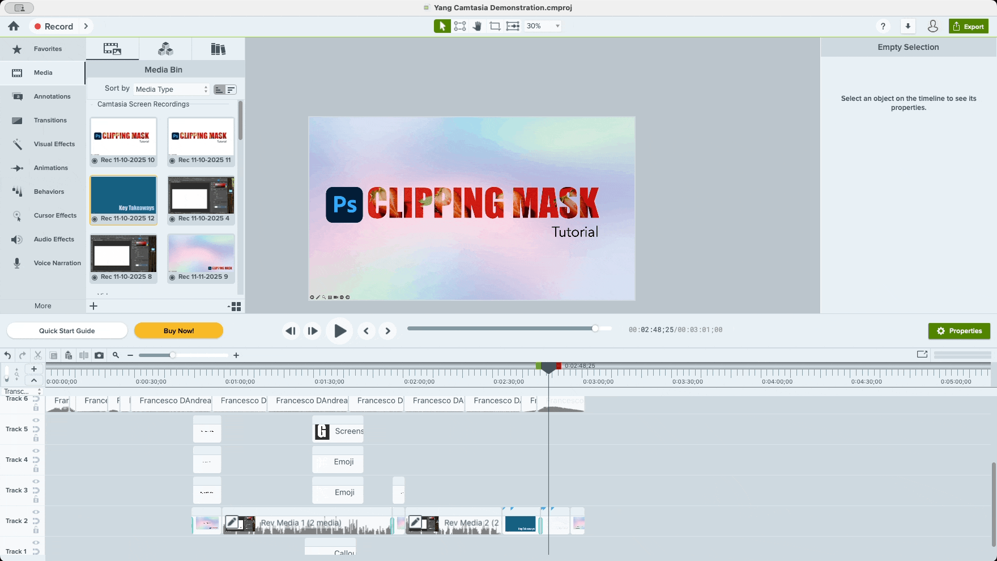Click the yellow Buy Now! button

click(x=178, y=331)
